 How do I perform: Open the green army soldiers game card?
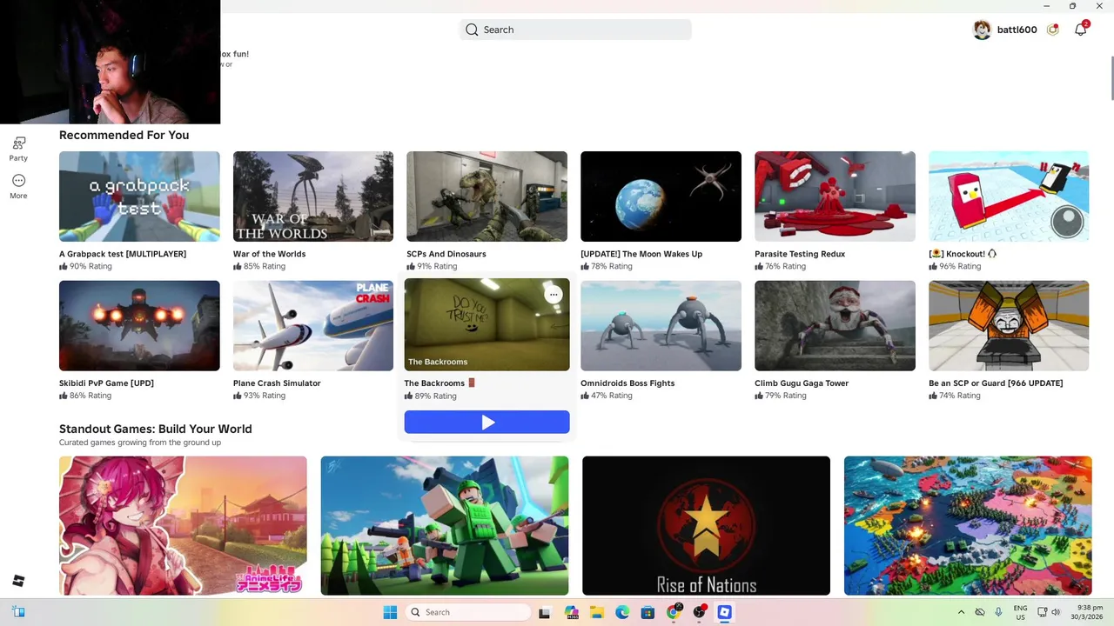click(x=445, y=525)
